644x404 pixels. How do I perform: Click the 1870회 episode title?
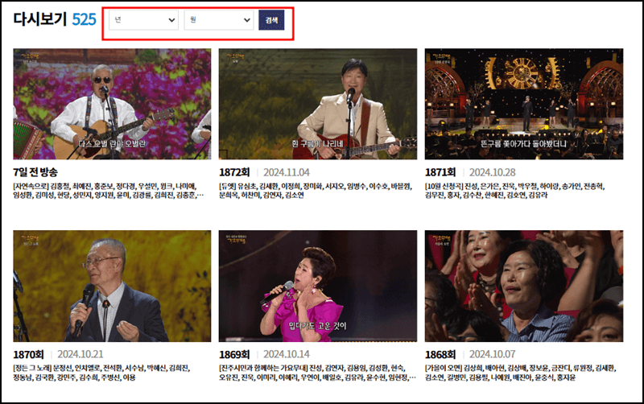[x=28, y=354]
